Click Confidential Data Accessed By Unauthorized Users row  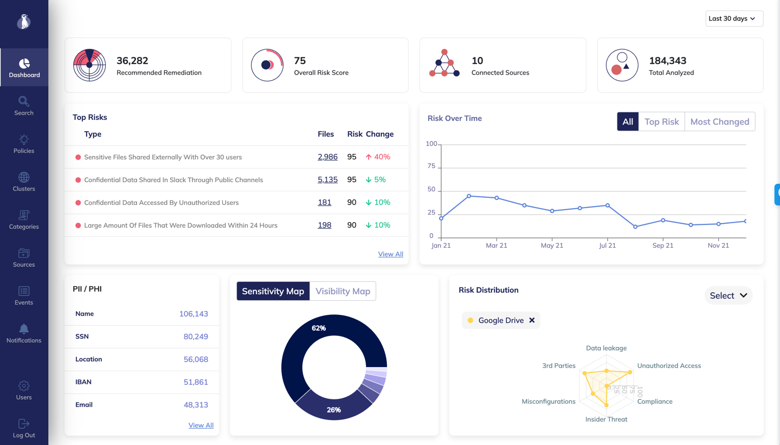click(237, 203)
